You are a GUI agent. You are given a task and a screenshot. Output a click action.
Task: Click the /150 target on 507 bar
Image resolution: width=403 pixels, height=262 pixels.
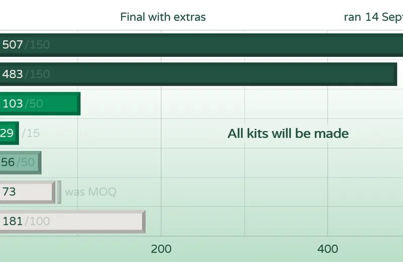pyautogui.click(x=37, y=45)
